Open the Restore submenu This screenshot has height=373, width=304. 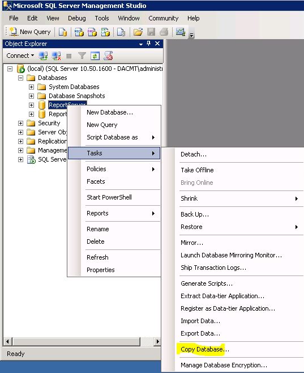point(233,227)
